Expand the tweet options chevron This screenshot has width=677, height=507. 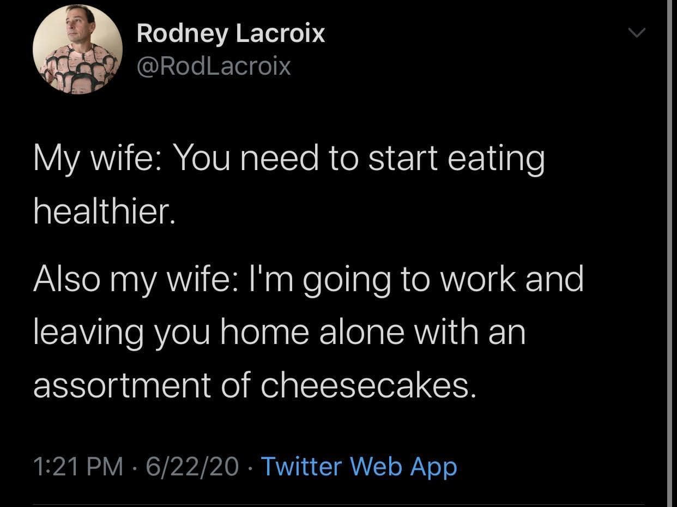(635, 34)
